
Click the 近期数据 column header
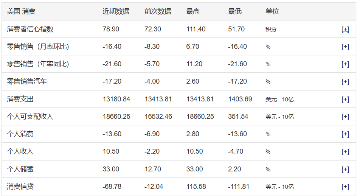[x=116, y=11]
